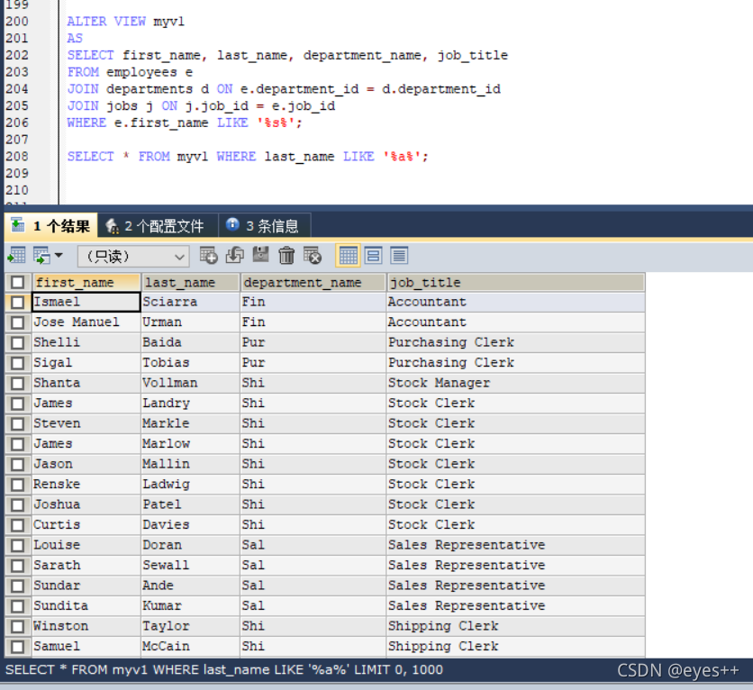Screen dimensions: 753x690
Task: Open the arrow beside the copy data icon
Action: 59,255
